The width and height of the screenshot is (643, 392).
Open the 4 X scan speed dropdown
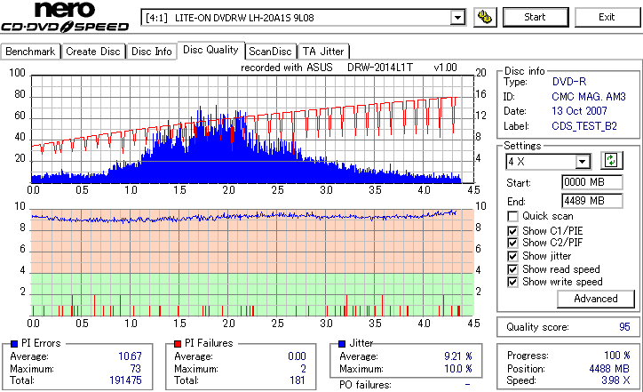click(582, 161)
